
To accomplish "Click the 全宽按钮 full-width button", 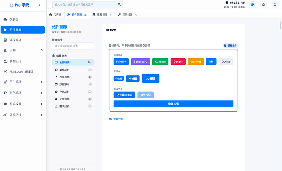I will pos(173,104).
